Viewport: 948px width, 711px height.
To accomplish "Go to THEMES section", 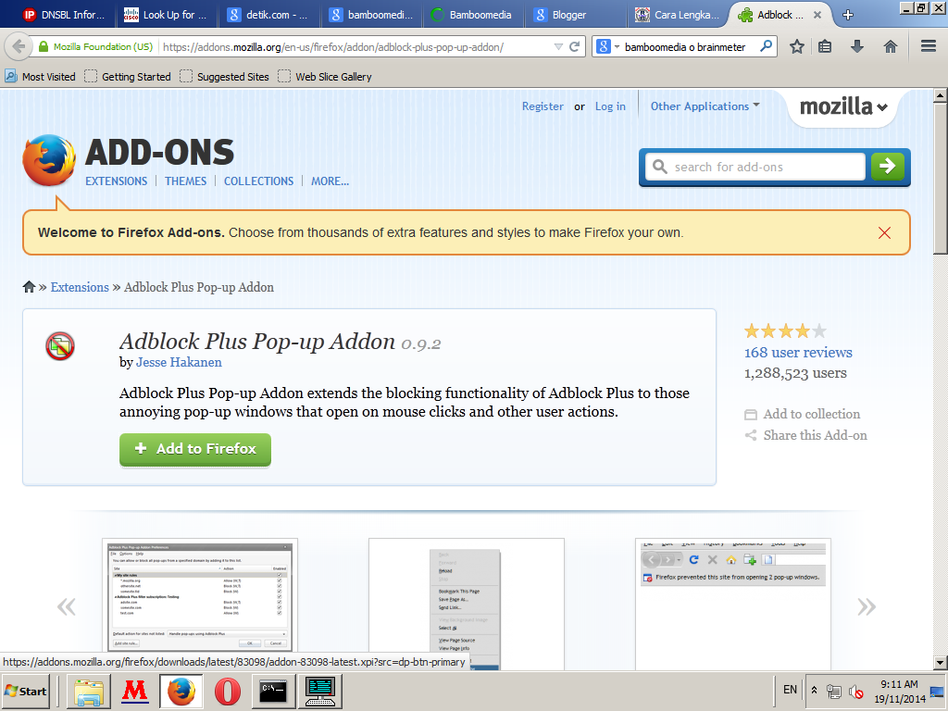I will 185,181.
